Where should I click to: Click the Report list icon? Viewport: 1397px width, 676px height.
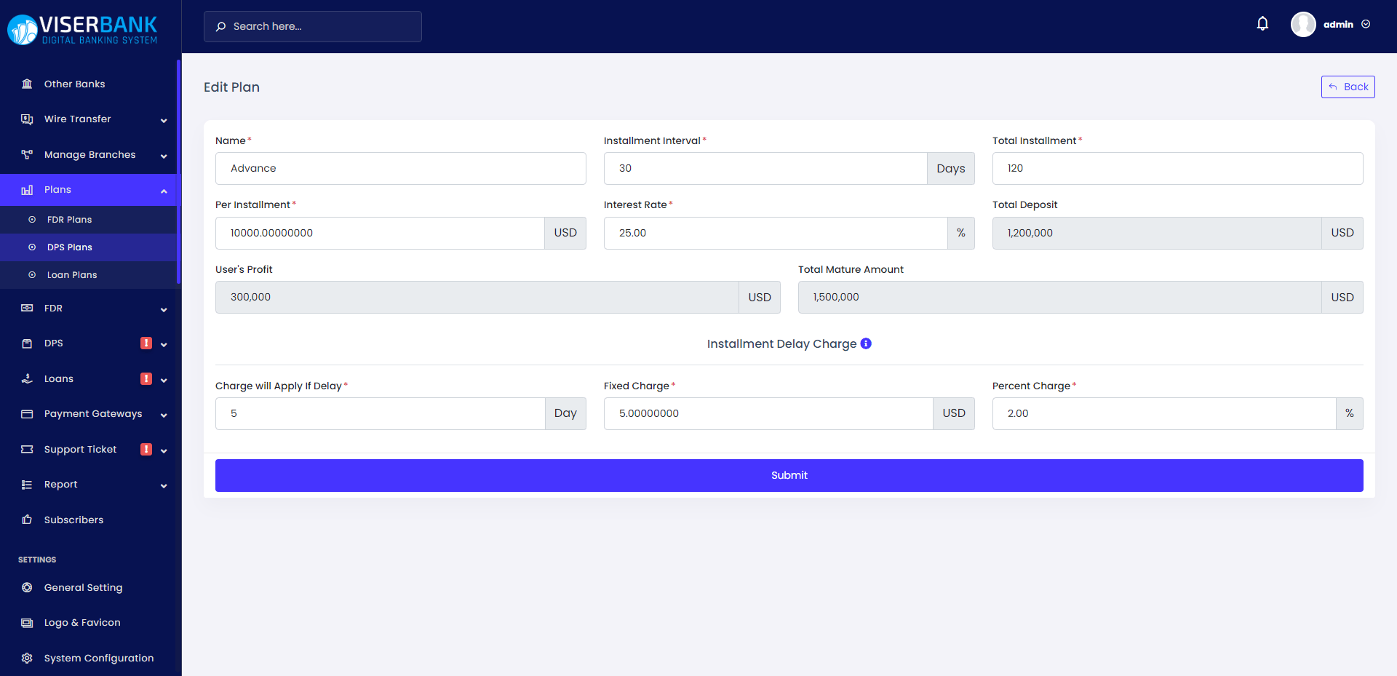click(27, 484)
